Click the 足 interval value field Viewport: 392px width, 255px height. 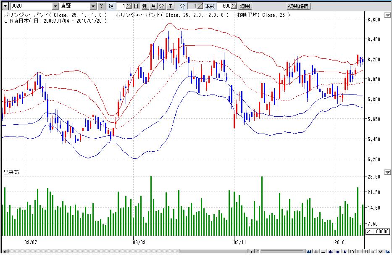[121, 6]
